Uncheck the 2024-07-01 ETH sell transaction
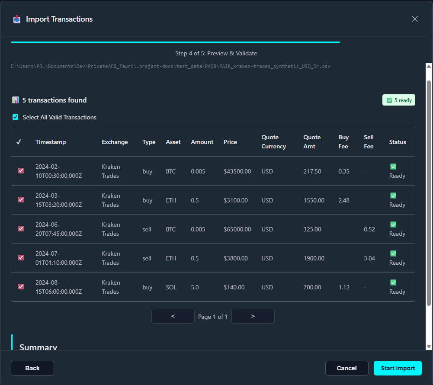This screenshot has width=433, height=385. tap(21, 258)
